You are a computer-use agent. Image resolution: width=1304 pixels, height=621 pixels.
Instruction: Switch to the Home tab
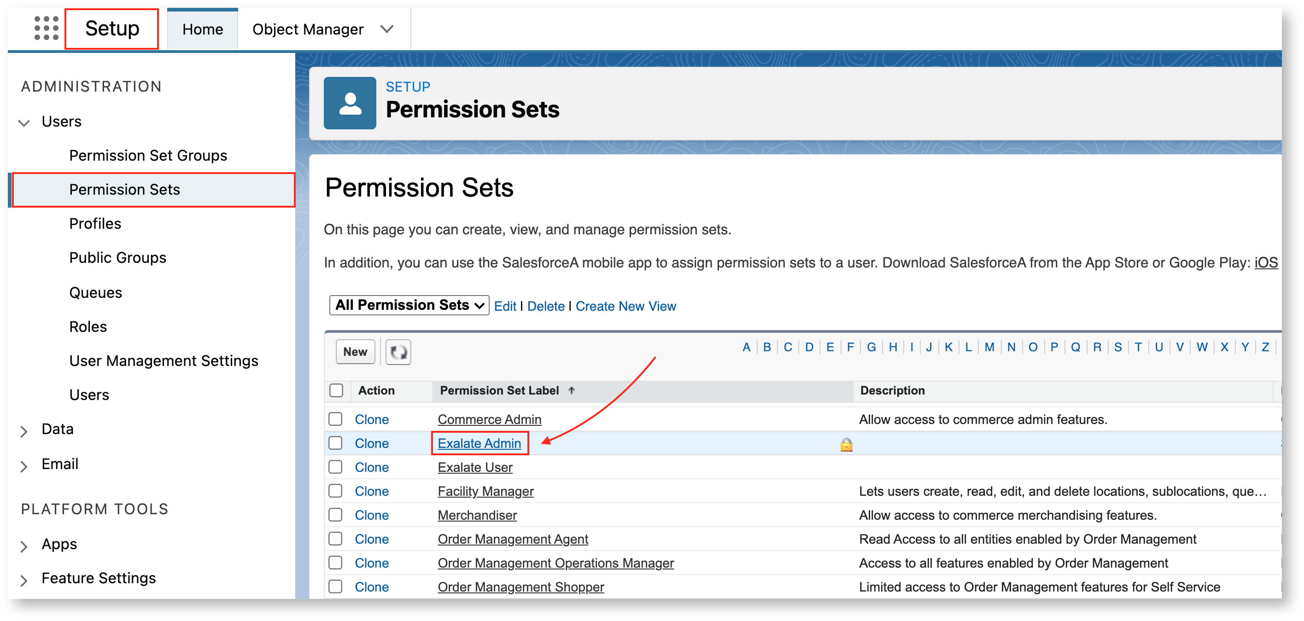click(x=203, y=29)
